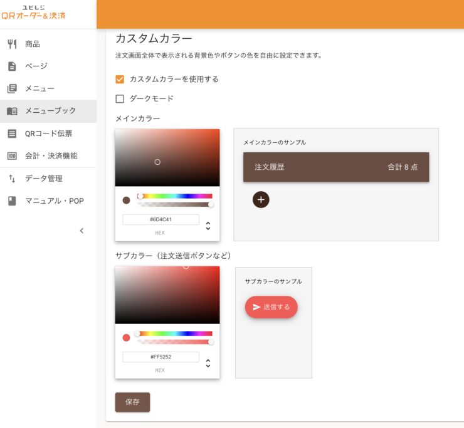The image size is (464, 428).
Task: Click the メニュー library icon
Action: click(x=12, y=88)
